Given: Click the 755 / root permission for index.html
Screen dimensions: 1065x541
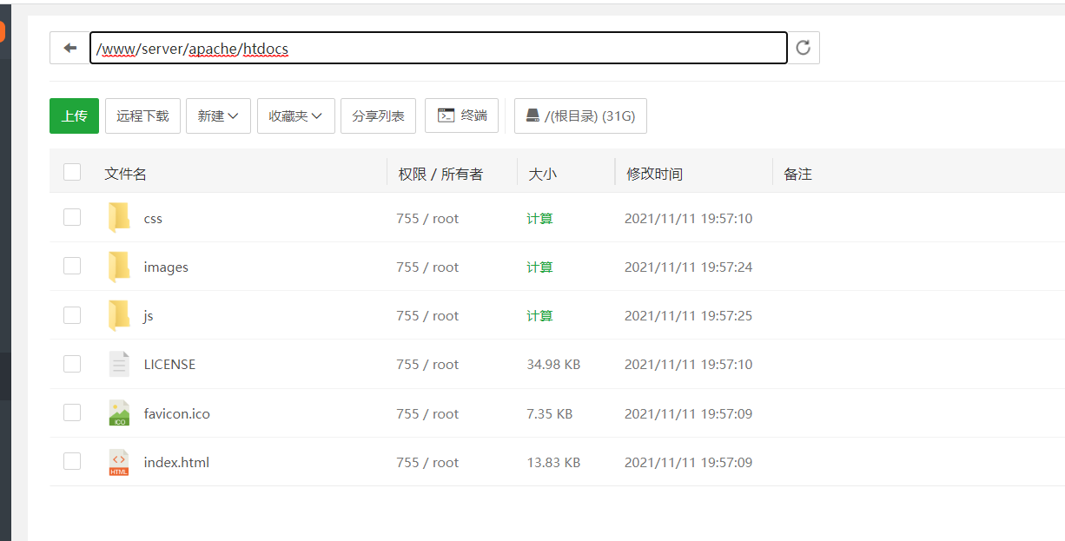Looking at the screenshot, I should (x=427, y=463).
